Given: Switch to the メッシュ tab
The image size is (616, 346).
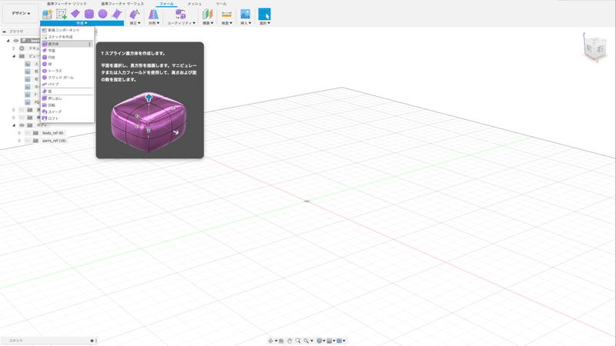Looking at the screenshot, I should coord(194,4).
